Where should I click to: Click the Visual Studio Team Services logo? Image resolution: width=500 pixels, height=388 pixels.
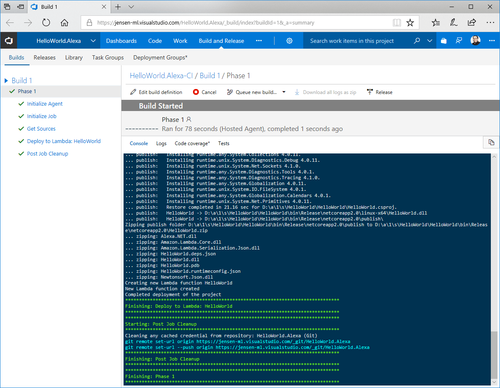9,41
